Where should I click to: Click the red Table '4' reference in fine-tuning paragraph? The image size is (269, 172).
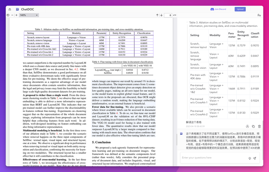[x=117, y=113]
